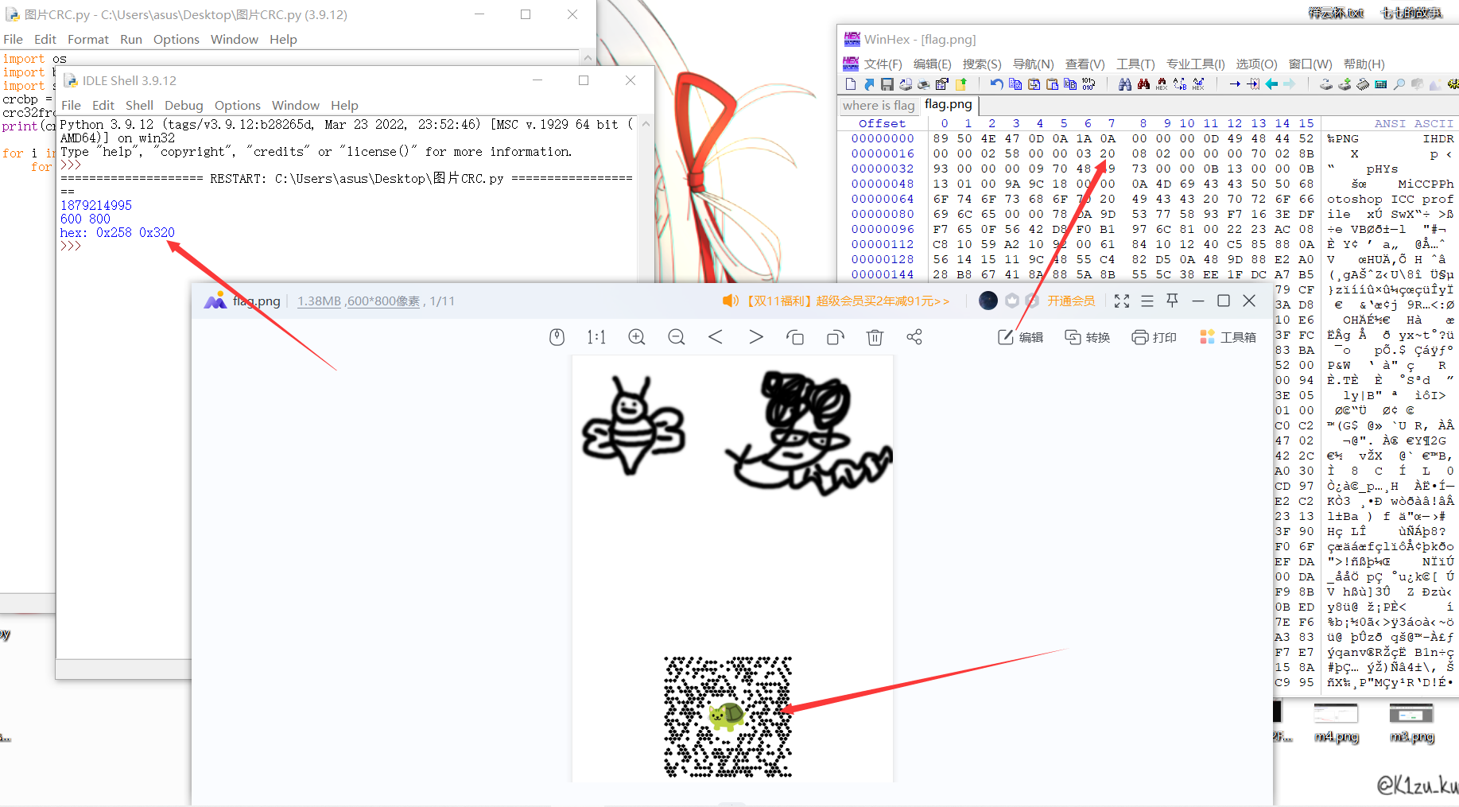
Task: Pin image viewer window on top
Action: [1172, 301]
